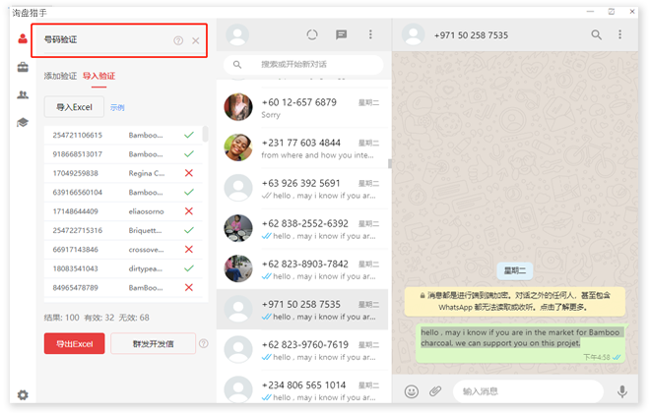Image resolution: width=650 pixels, height=413 pixels.
Task: Click the 导入Excel button
Action: [x=73, y=106]
